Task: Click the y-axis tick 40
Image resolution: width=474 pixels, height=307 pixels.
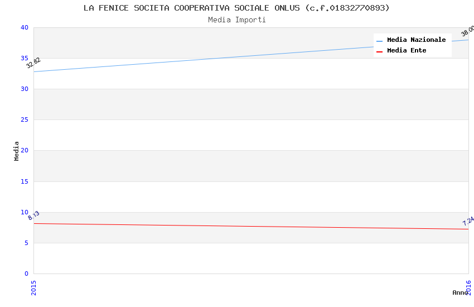Action: tap(25, 27)
